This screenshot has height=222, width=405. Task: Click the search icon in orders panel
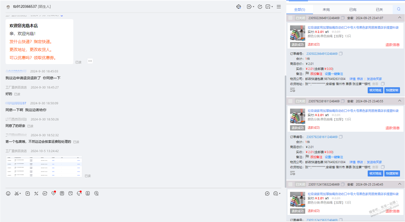[399, 9]
